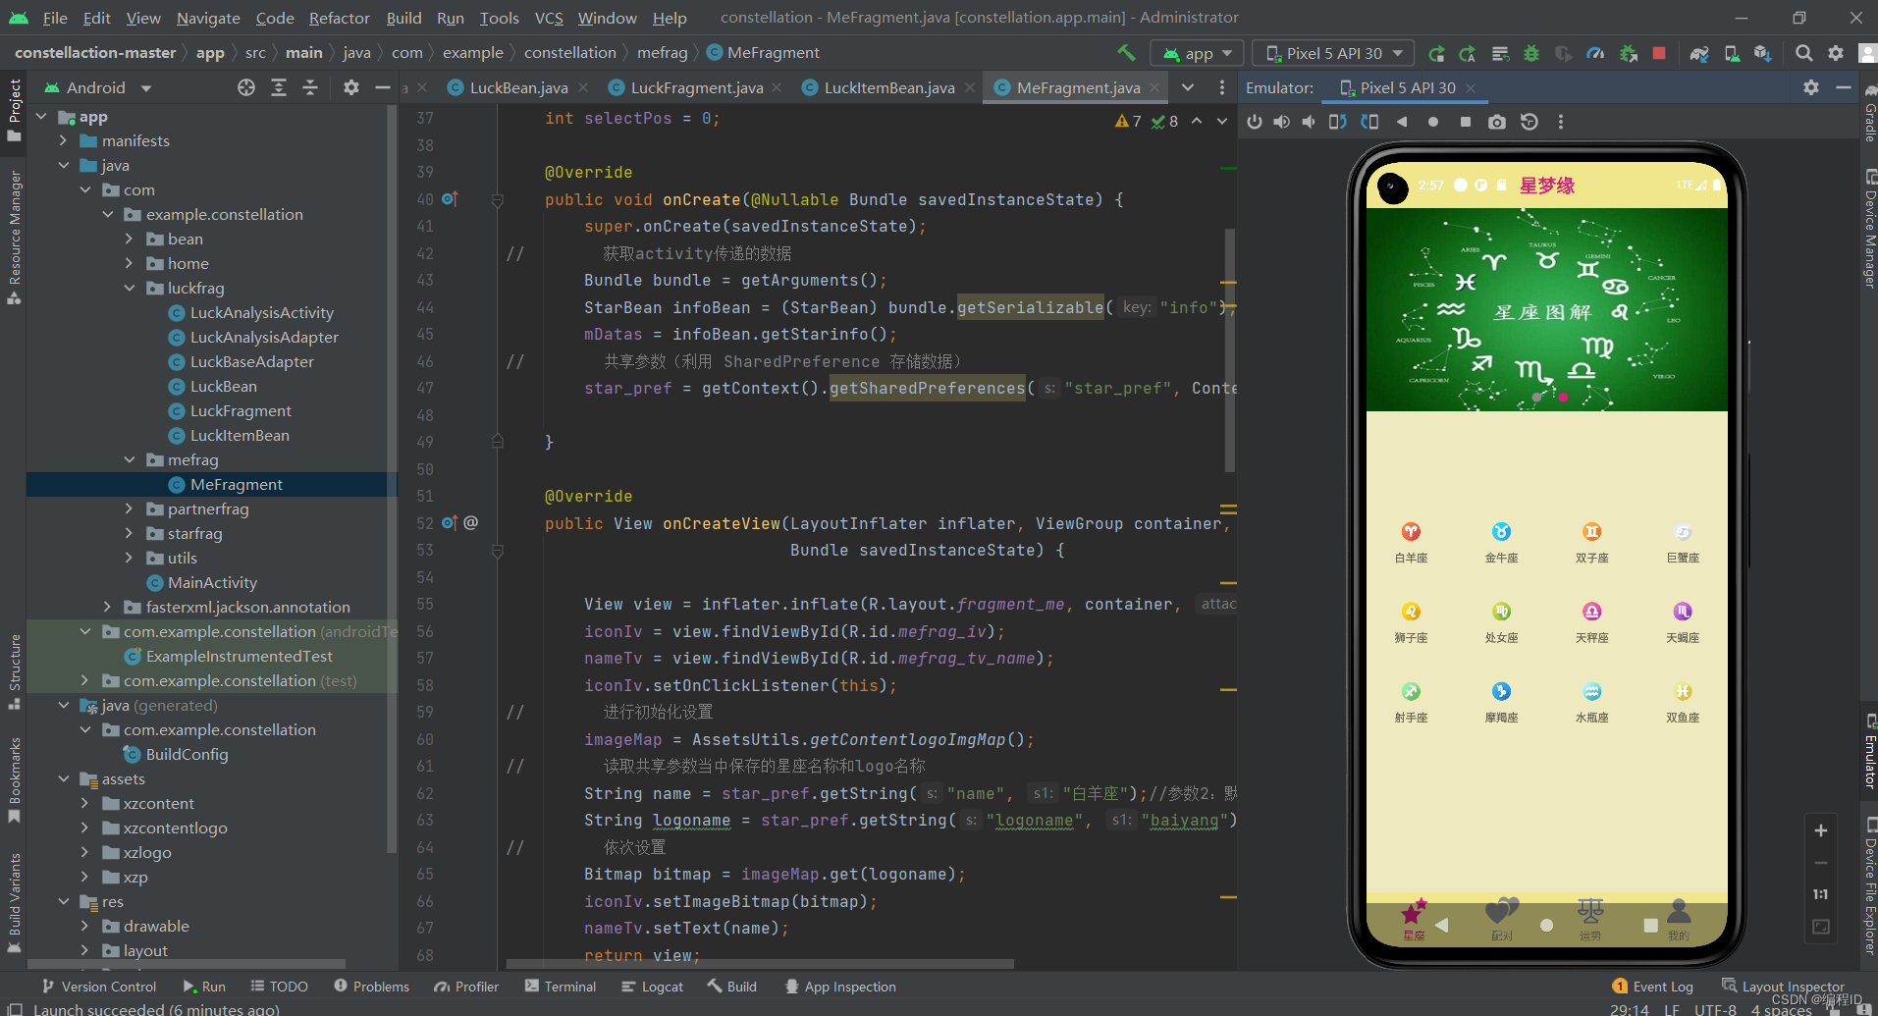
Task: Switch to the LuckBean.java tab
Action: (x=518, y=87)
